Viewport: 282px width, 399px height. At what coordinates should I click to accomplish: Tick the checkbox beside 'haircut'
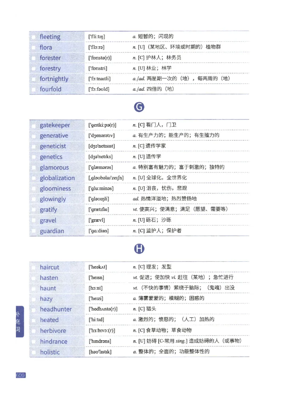click(x=34, y=267)
